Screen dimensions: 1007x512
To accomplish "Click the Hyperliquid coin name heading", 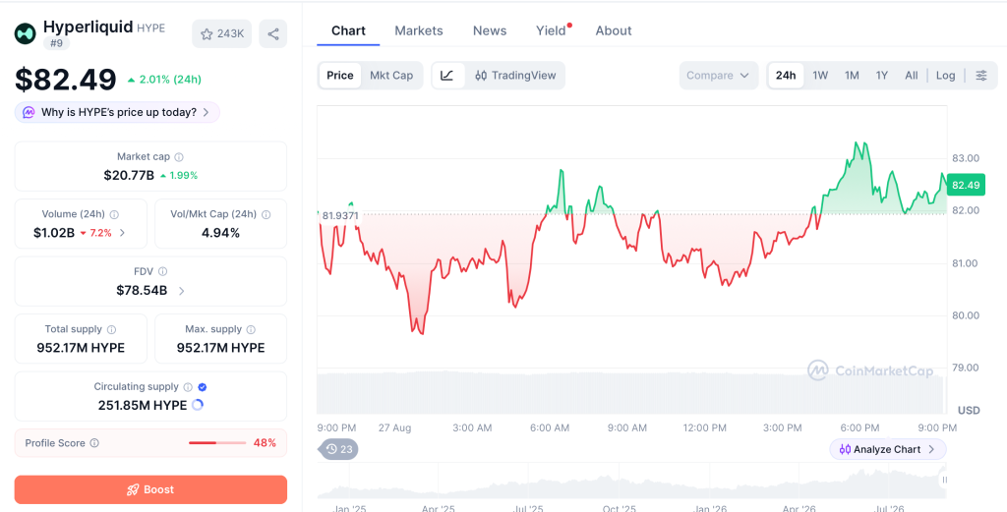I will [88, 27].
